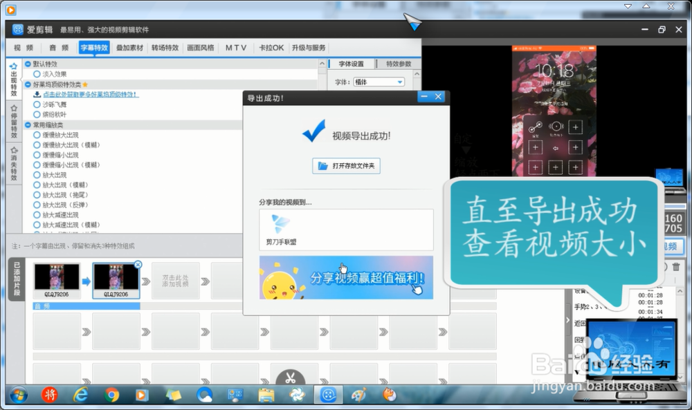Close the 导出成功 dialog
The height and width of the screenshot is (410, 692).
tap(438, 97)
